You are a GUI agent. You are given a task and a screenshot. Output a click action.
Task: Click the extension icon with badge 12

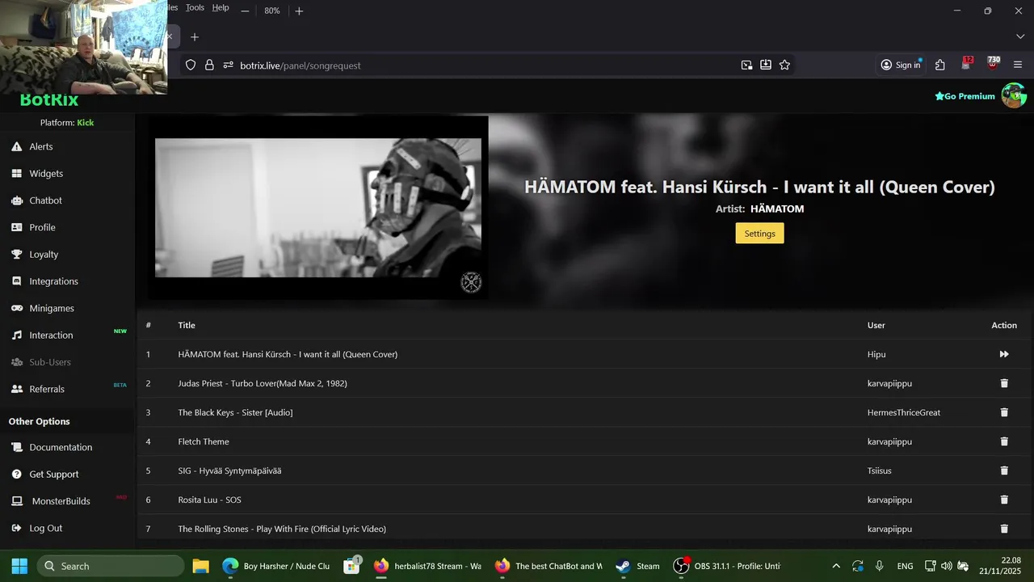click(x=967, y=64)
